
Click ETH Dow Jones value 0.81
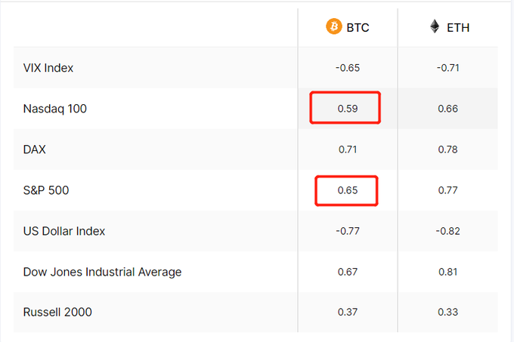[447, 272]
